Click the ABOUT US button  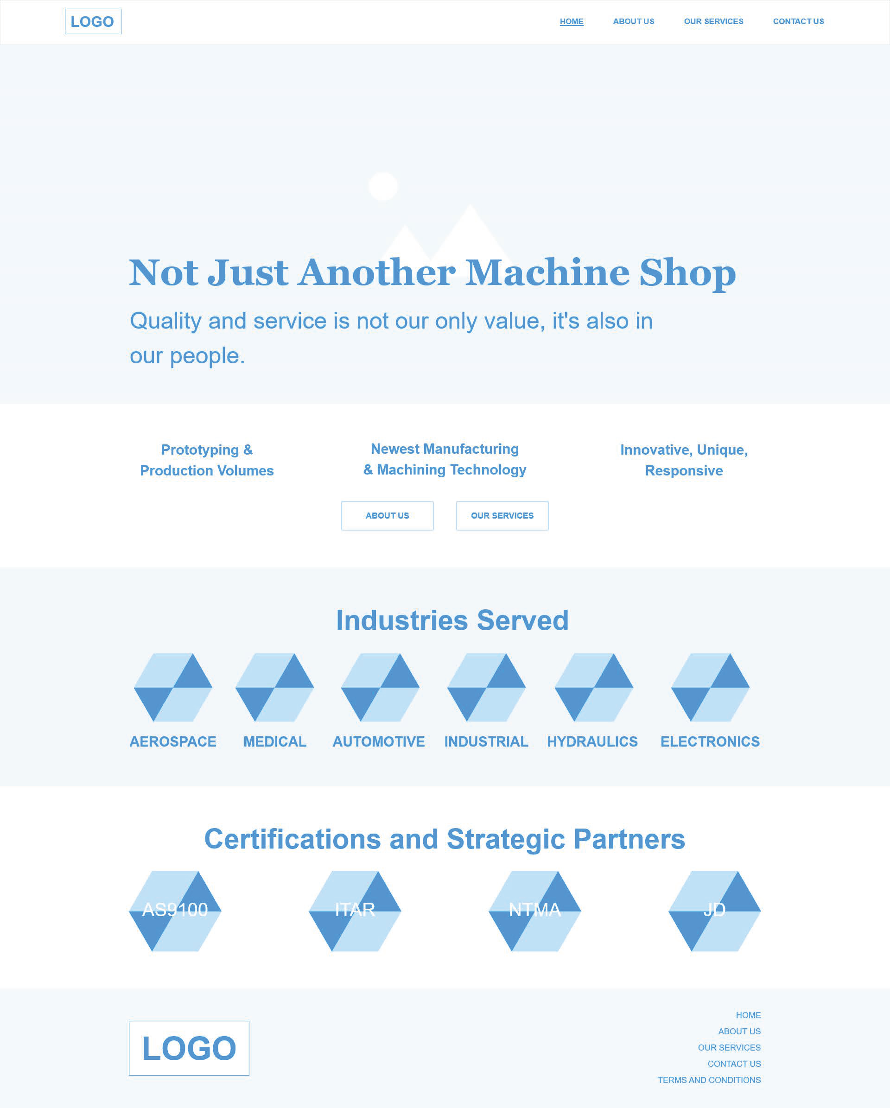pyautogui.click(x=388, y=515)
